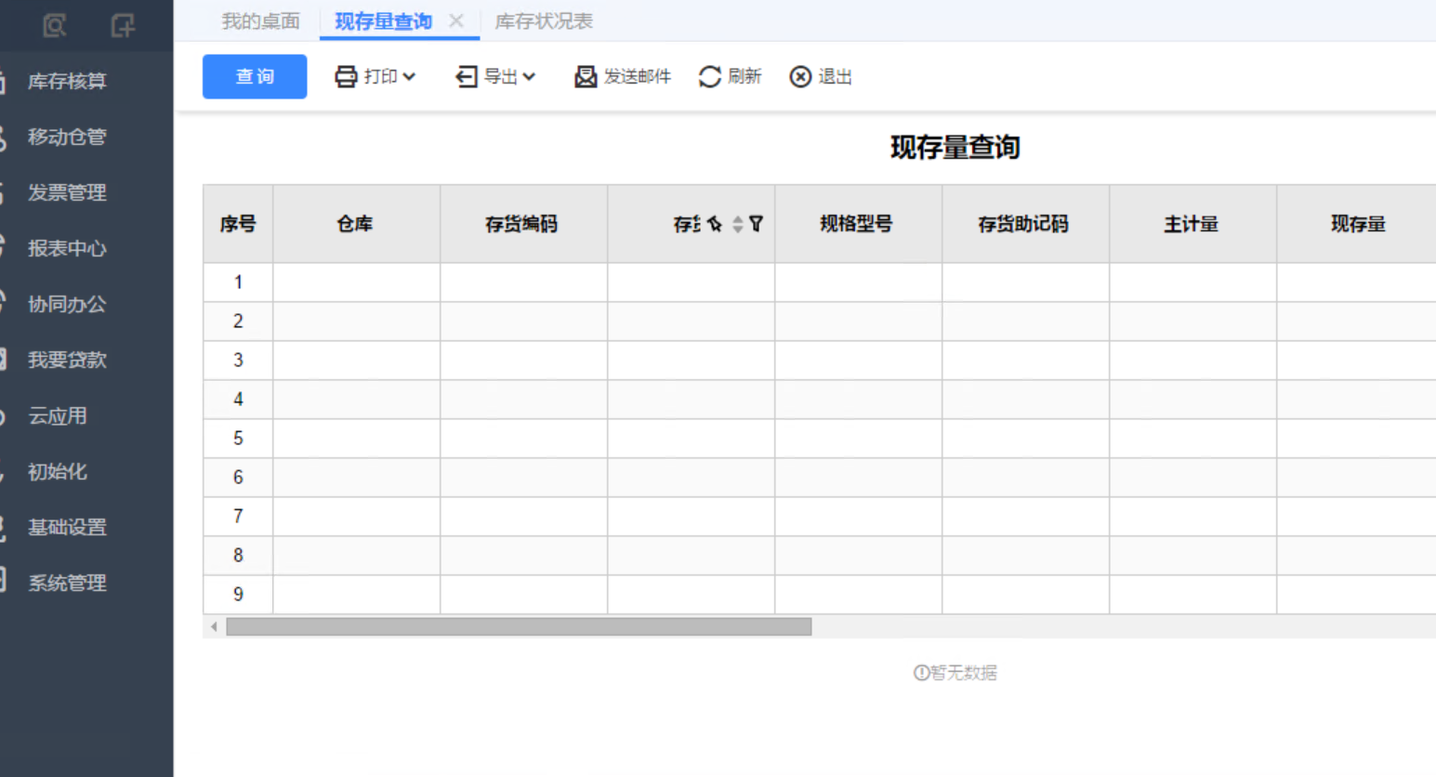This screenshot has width=1436, height=777.
Task: Click the 序号 column header
Action: pyautogui.click(x=238, y=224)
